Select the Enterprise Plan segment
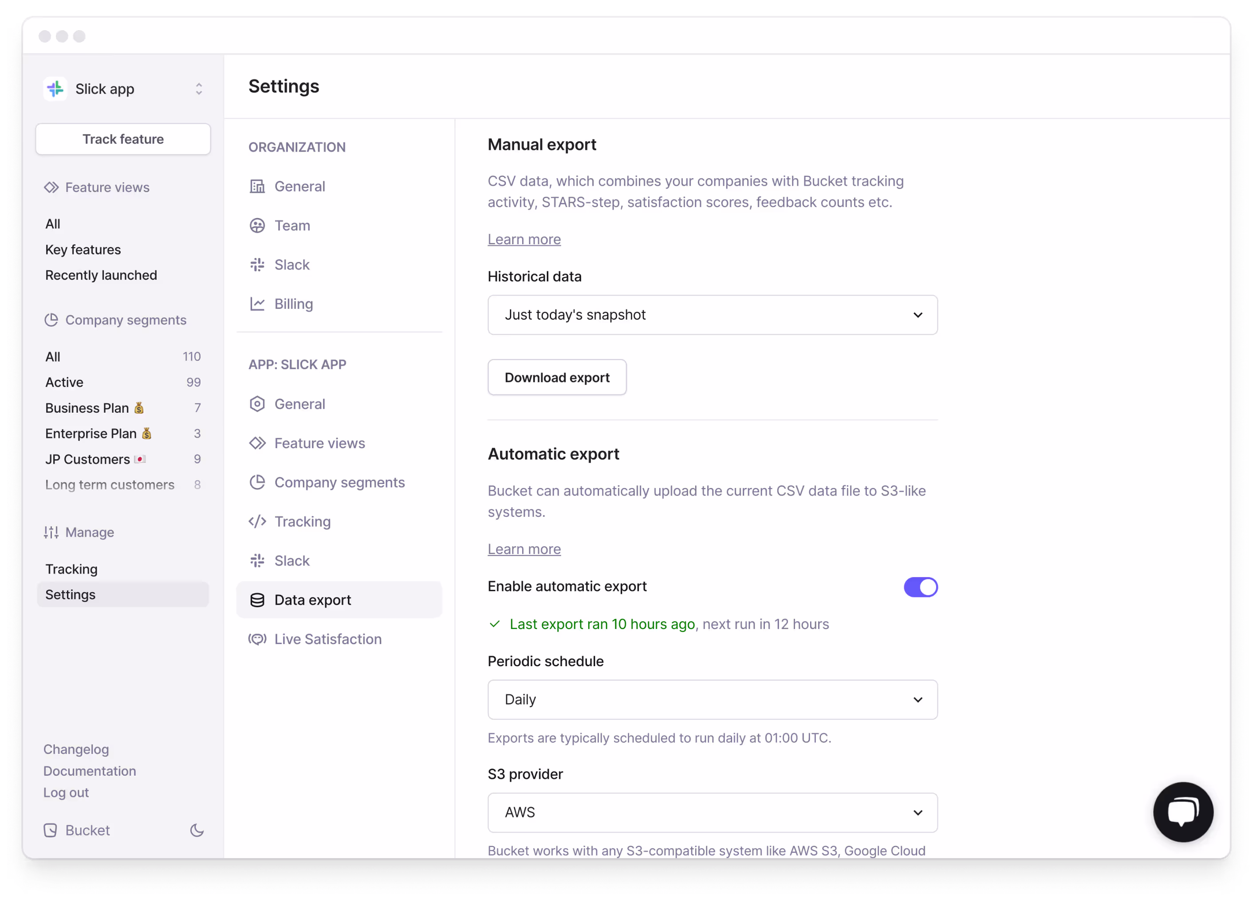The image size is (1252, 898). click(123, 433)
